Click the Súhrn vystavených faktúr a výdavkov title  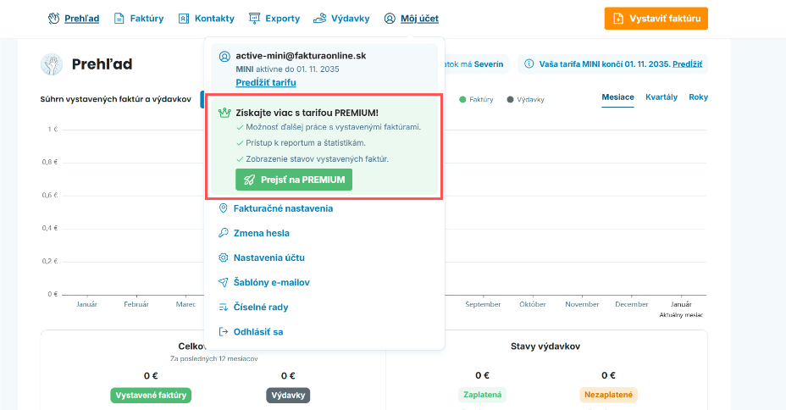tap(116, 99)
